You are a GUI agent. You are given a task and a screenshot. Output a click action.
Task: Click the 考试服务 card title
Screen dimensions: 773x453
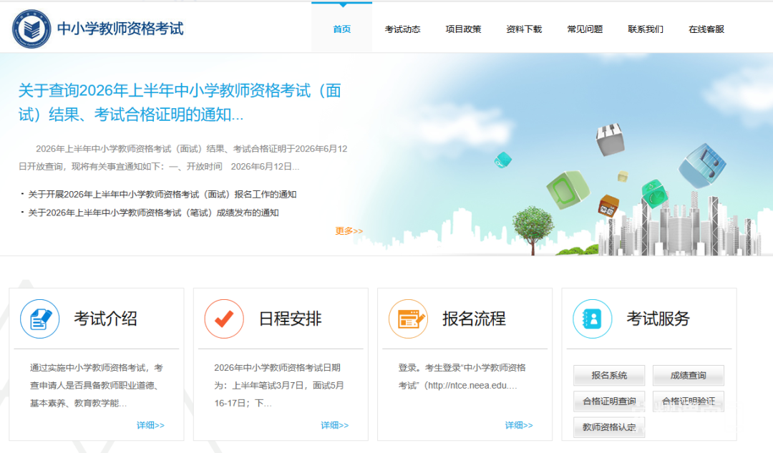(x=658, y=319)
